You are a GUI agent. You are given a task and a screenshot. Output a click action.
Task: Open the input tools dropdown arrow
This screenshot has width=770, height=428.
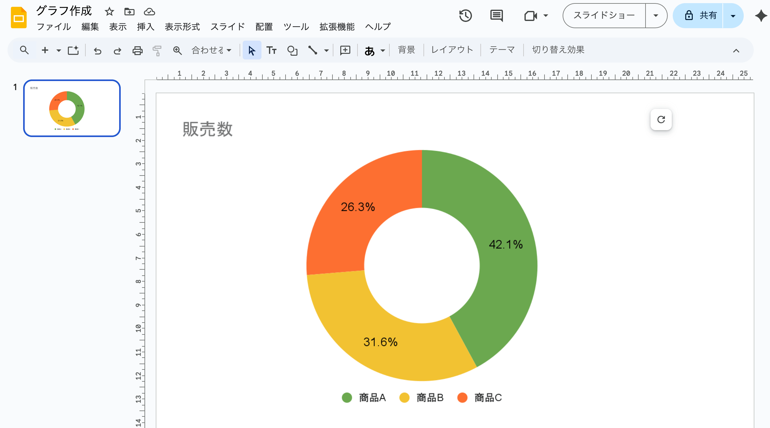pyautogui.click(x=382, y=50)
